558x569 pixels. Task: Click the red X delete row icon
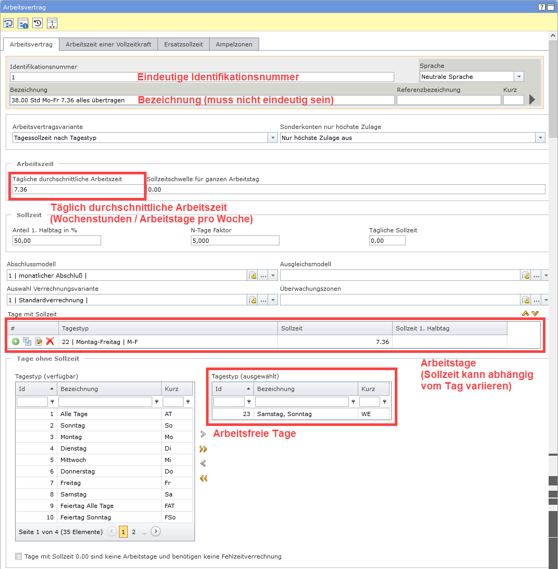(50, 341)
